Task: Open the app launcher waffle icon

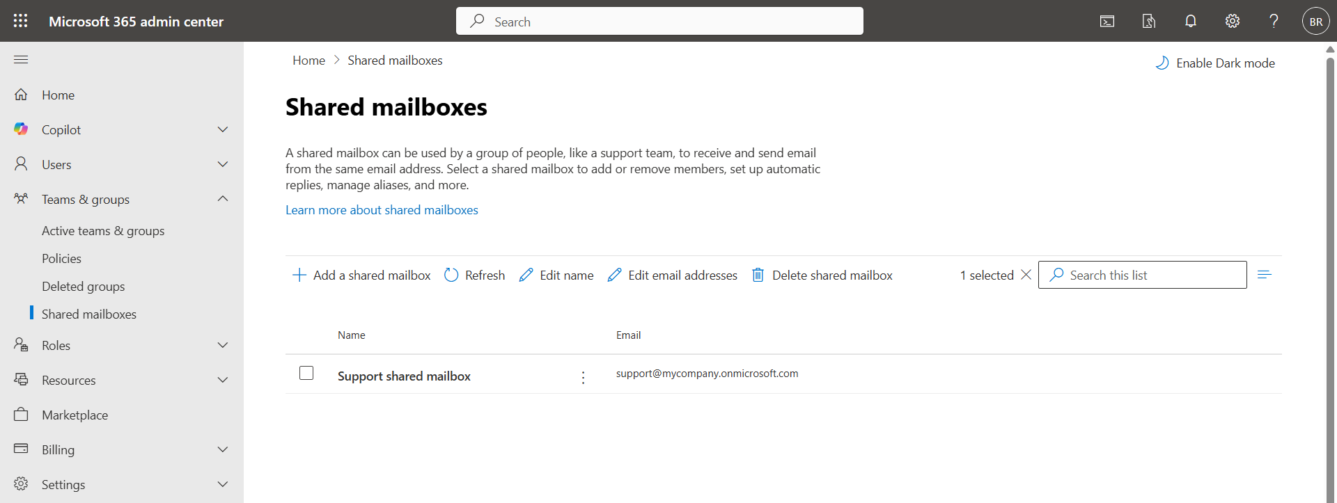Action: (21, 21)
